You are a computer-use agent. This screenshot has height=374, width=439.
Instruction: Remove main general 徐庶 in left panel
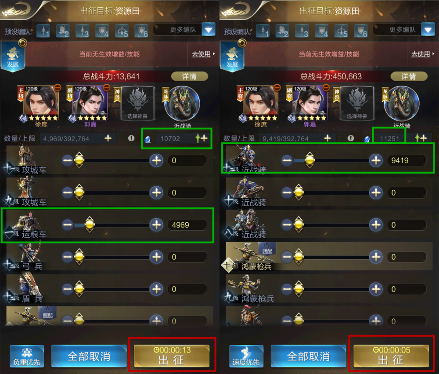click(58, 88)
